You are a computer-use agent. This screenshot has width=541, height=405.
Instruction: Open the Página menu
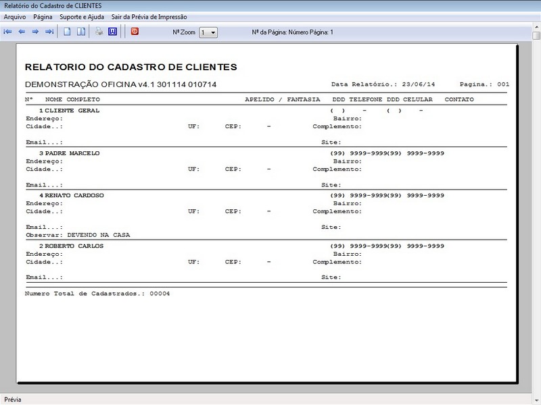click(43, 16)
